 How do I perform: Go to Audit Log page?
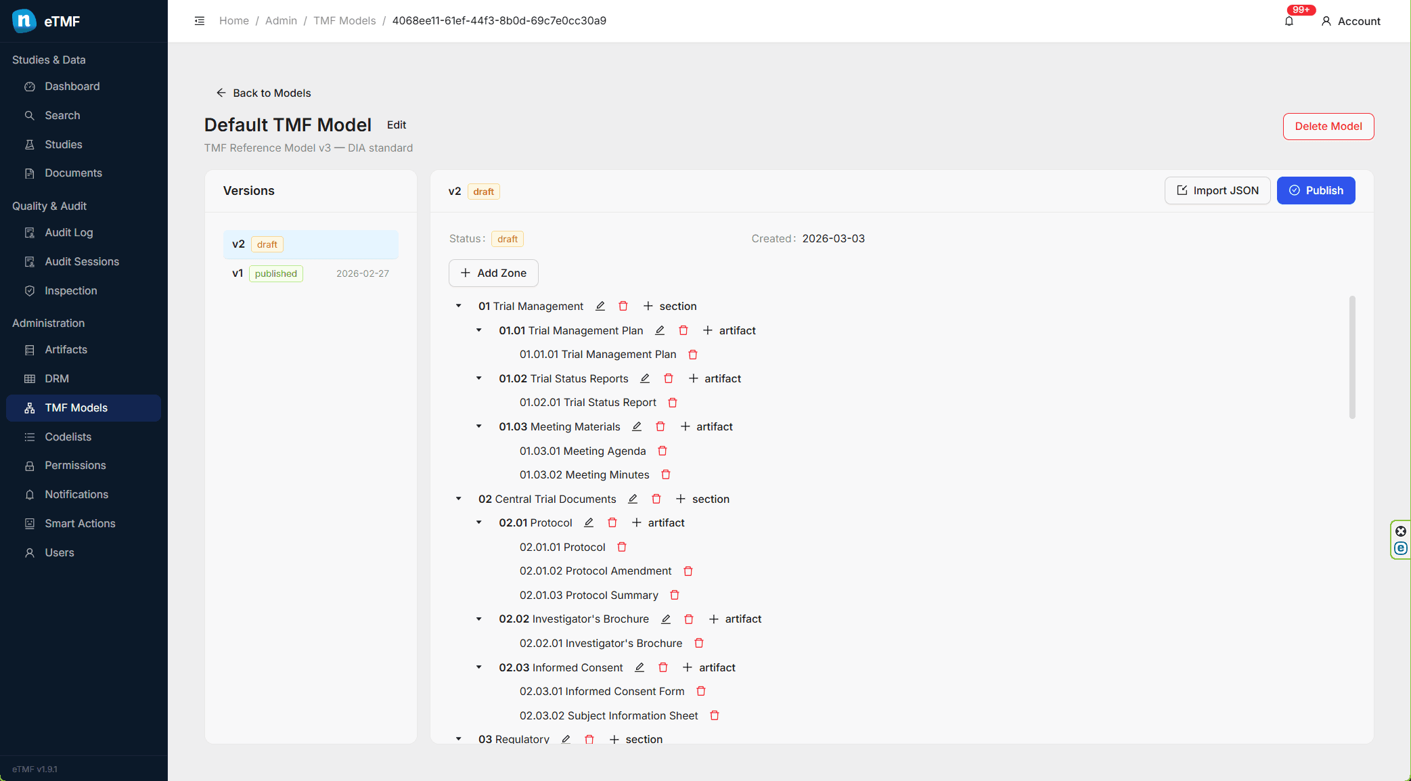pos(83,233)
